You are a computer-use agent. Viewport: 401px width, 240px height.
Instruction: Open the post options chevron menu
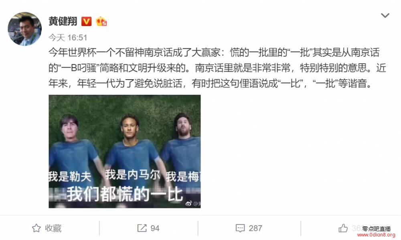click(x=385, y=16)
